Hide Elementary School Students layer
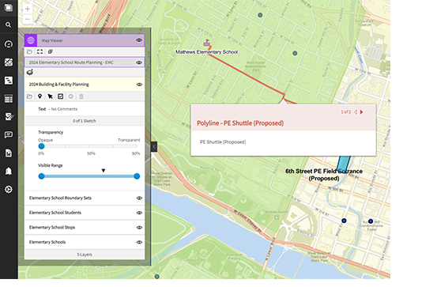 coord(139,213)
